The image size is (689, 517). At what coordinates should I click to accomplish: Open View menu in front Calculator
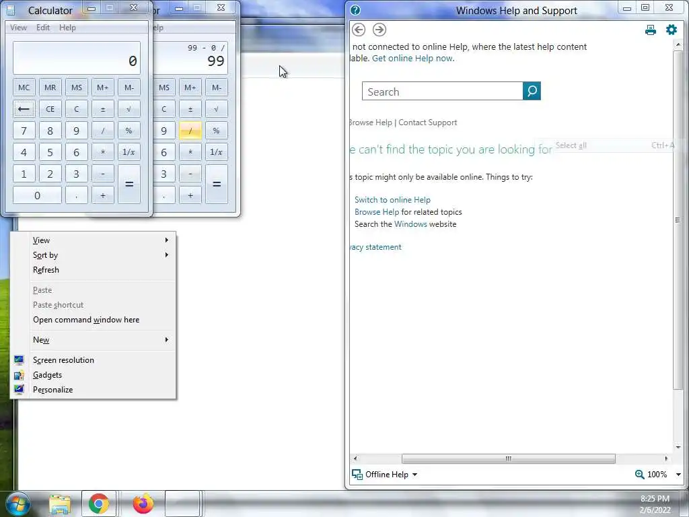pos(18,27)
